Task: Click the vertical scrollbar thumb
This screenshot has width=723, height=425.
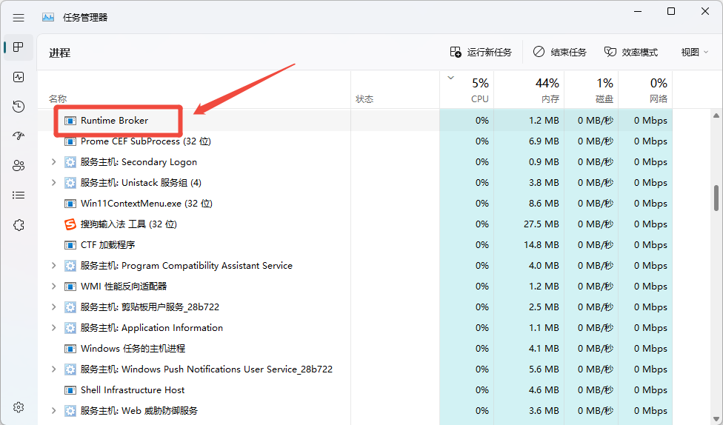Action: tap(716, 198)
